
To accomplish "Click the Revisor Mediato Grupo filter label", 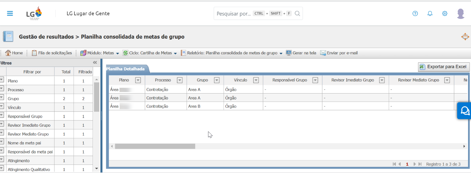I will point(28,134).
